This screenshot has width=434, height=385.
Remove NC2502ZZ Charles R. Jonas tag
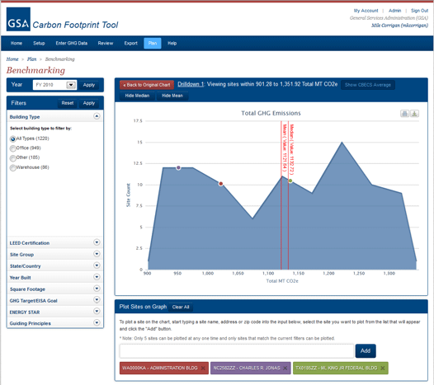(285, 369)
